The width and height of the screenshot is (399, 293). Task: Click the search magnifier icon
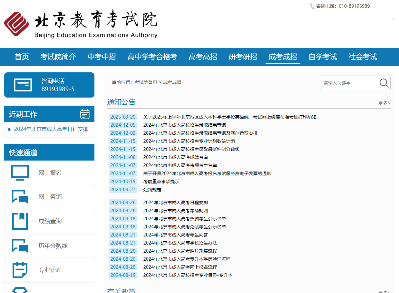383,83
